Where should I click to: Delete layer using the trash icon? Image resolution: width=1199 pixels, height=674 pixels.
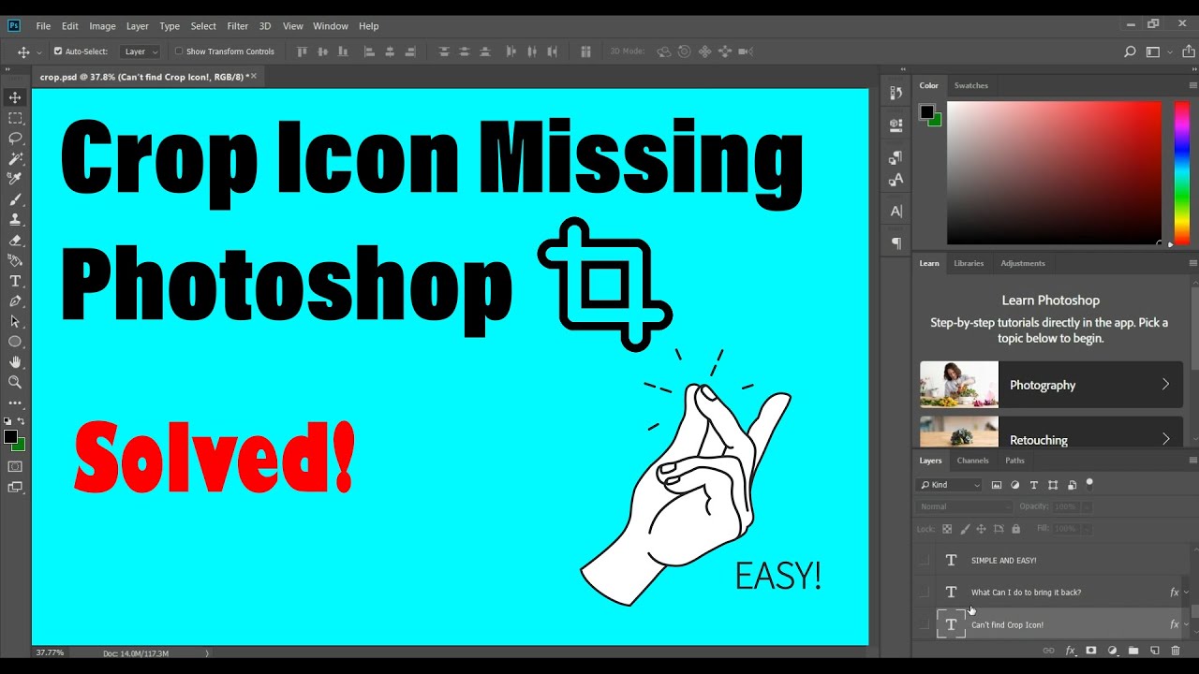(1176, 650)
